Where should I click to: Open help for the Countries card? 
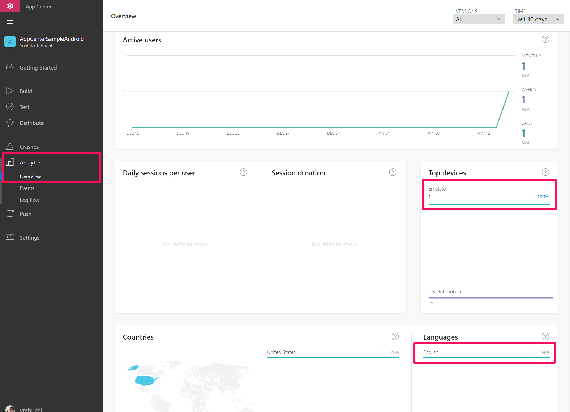(395, 337)
